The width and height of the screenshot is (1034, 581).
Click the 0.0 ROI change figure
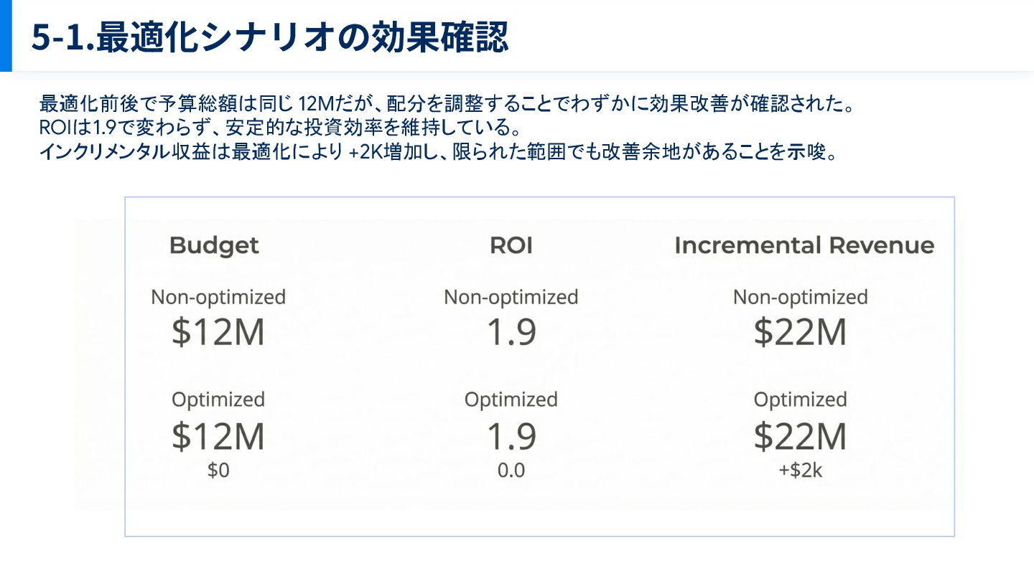pos(511,471)
